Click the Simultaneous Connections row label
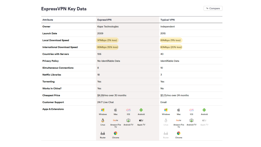 tap(58, 68)
